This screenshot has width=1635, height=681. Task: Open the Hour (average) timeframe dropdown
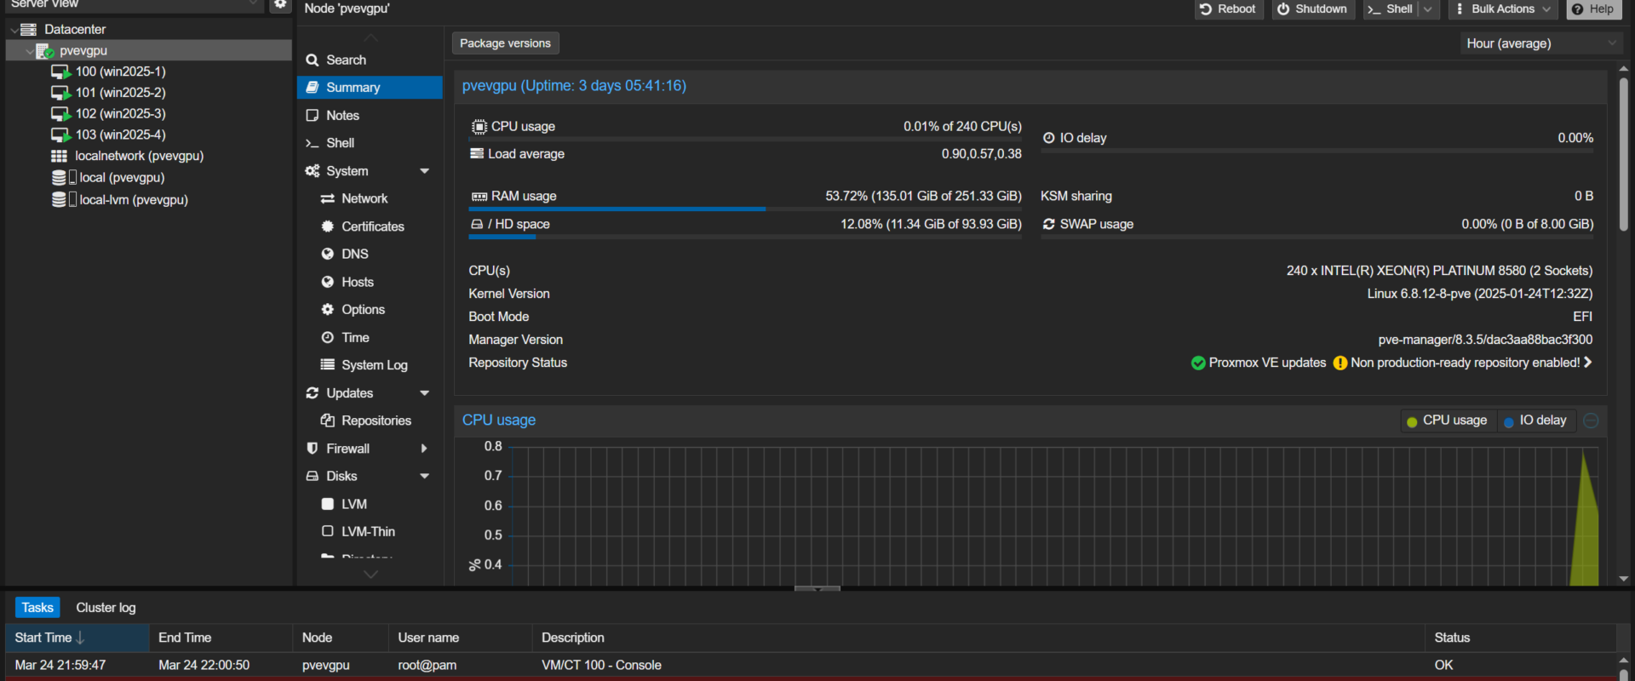coord(1541,43)
